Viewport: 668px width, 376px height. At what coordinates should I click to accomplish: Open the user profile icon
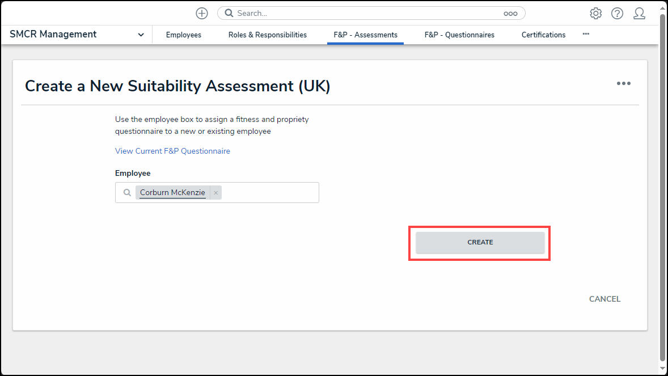pos(639,13)
